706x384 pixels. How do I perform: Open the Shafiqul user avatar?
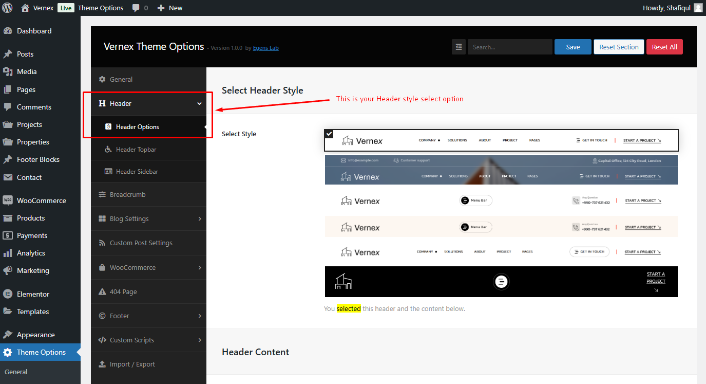point(698,8)
